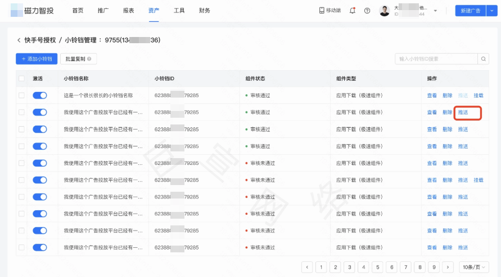
Task: Click the name 这是一个很长很长的小铃铛名称
Action: tap(98, 95)
